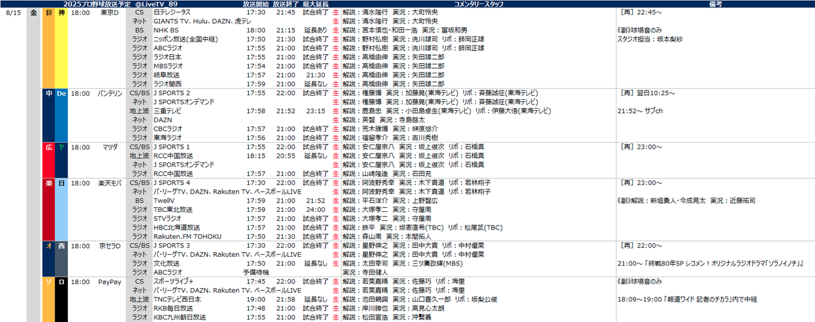Select the '日テレジータス' channel cell
The image size is (815, 322).
coord(172,12)
